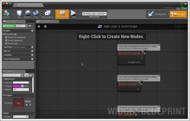This screenshot has width=190, height=121.
Task: Navigate back in graph history
Action: coord(39,26)
